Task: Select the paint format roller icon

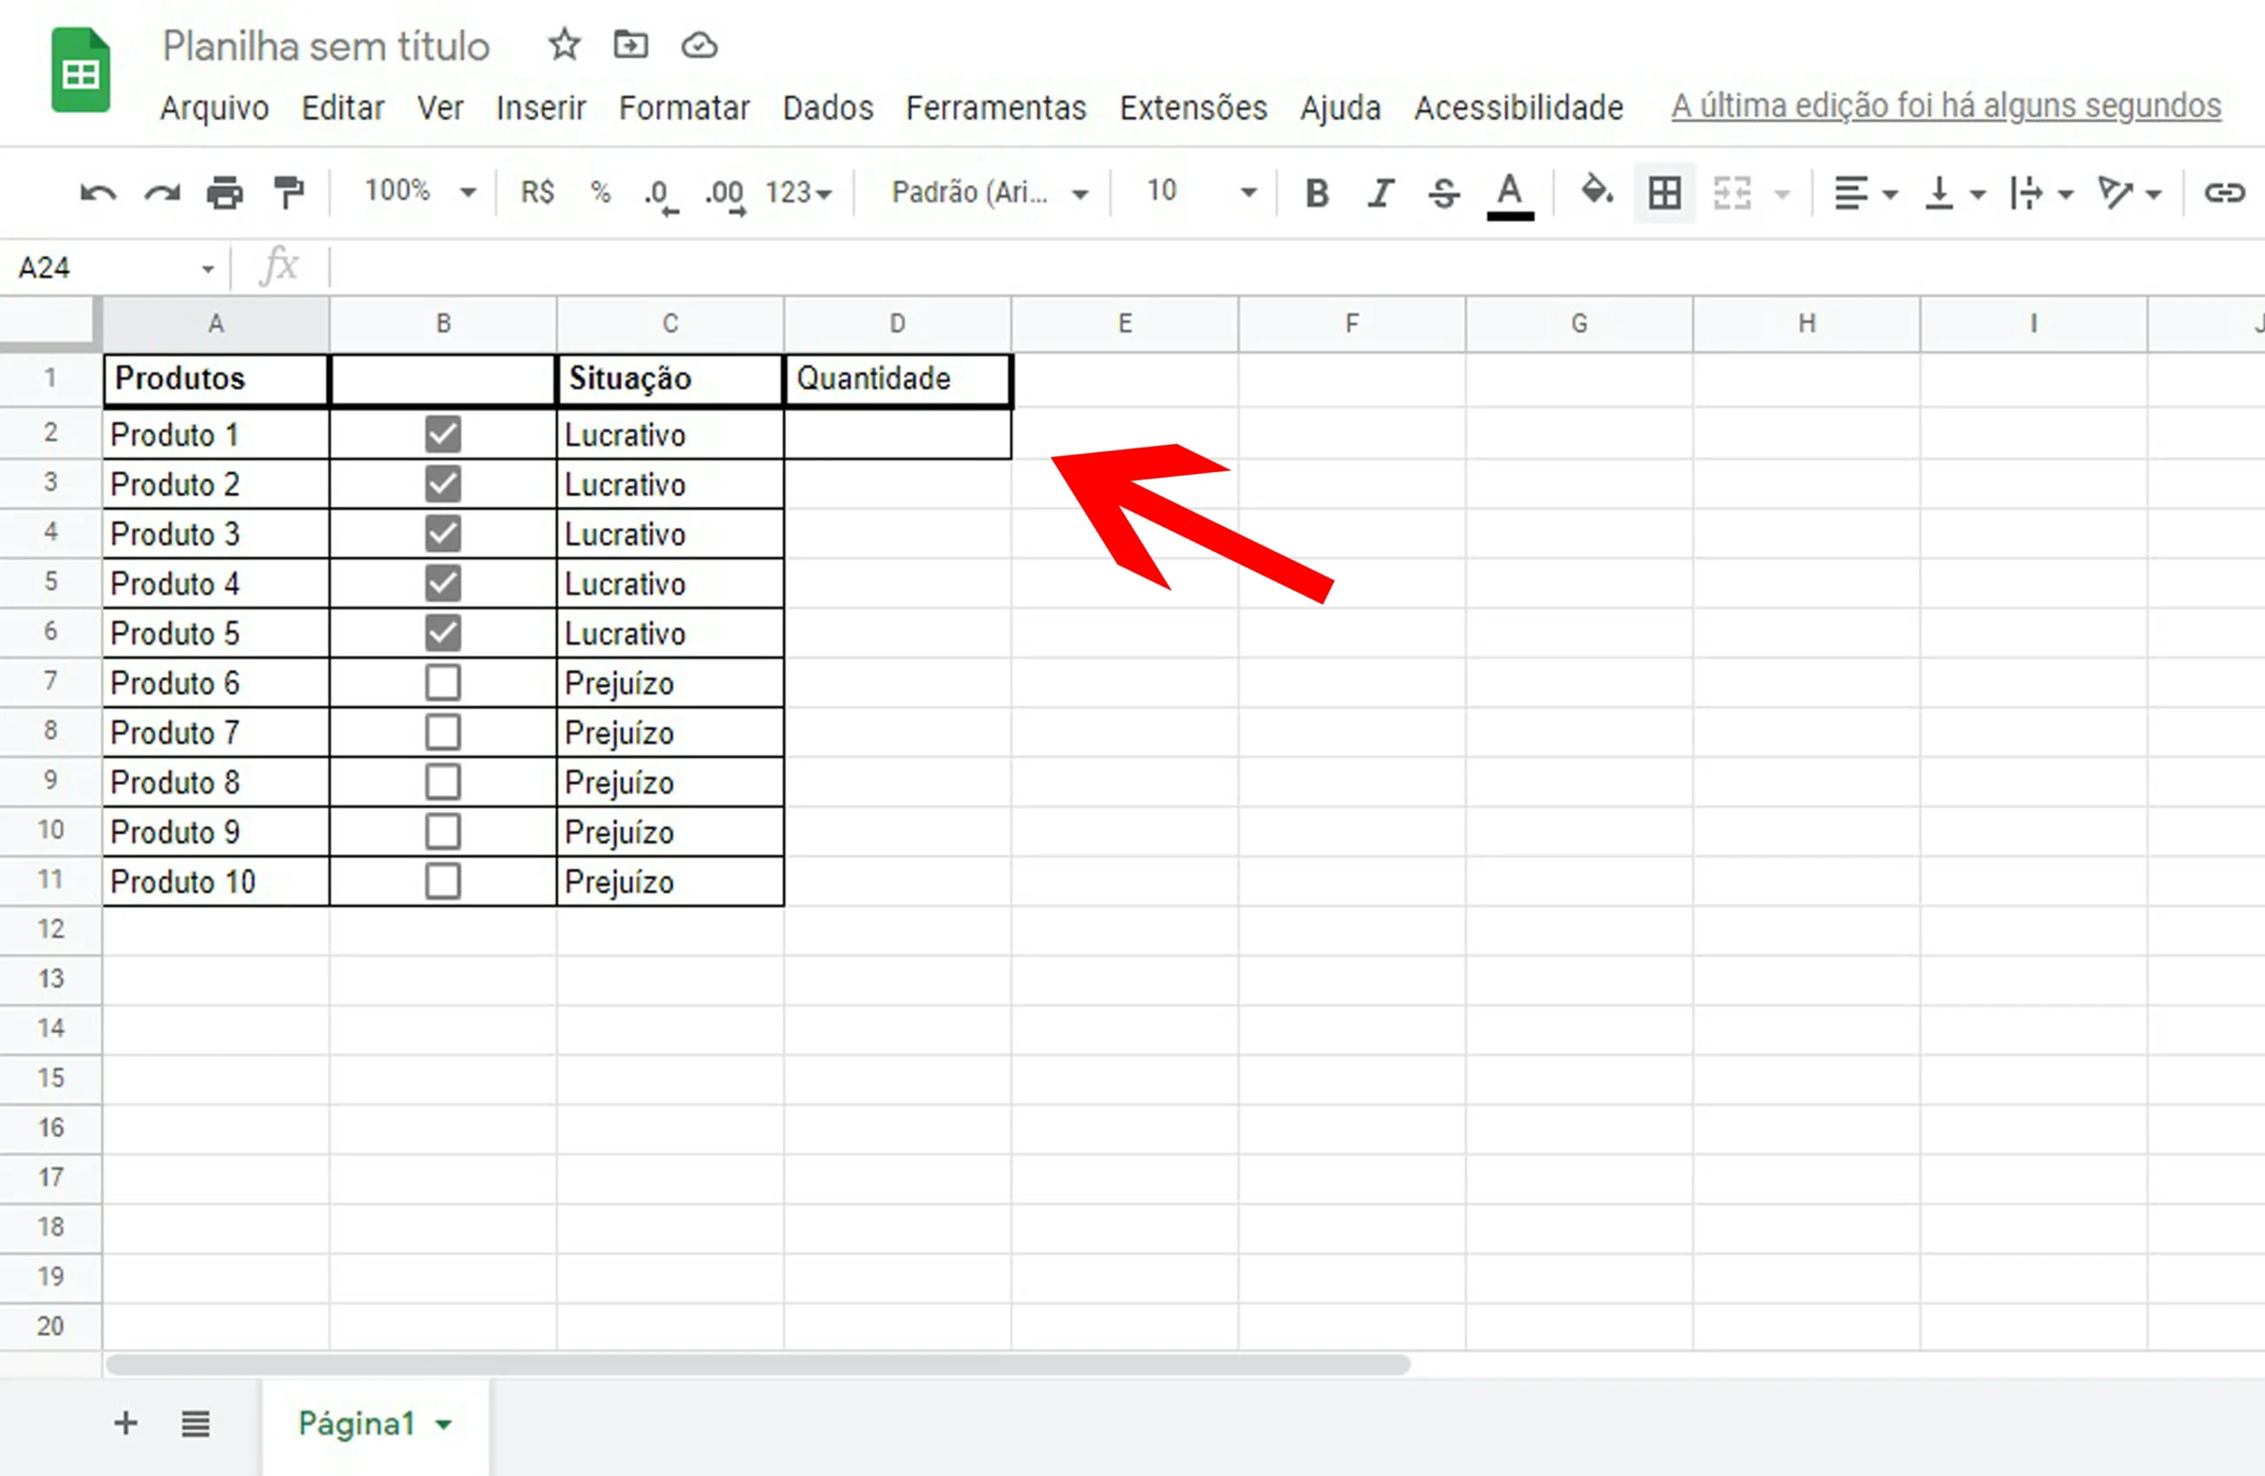Action: point(288,192)
